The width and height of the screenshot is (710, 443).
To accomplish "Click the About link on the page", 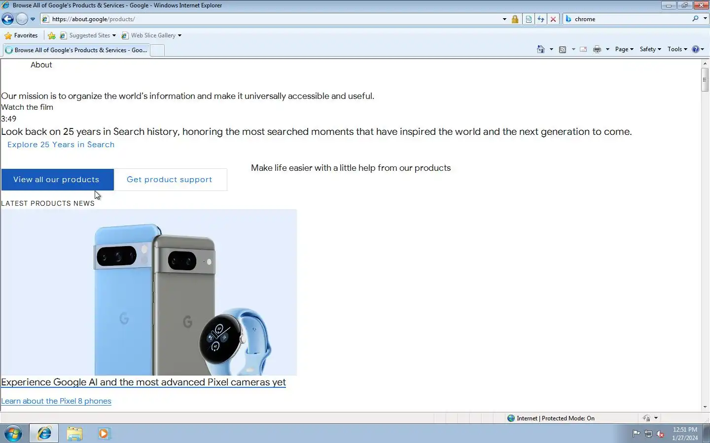I will pos(41,65).
